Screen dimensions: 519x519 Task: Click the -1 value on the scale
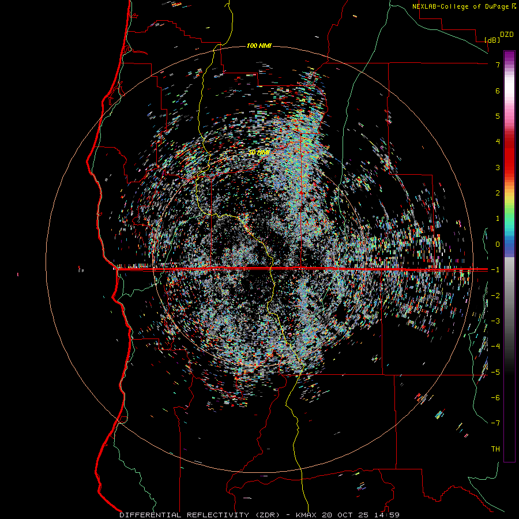(x=495, y=270)
